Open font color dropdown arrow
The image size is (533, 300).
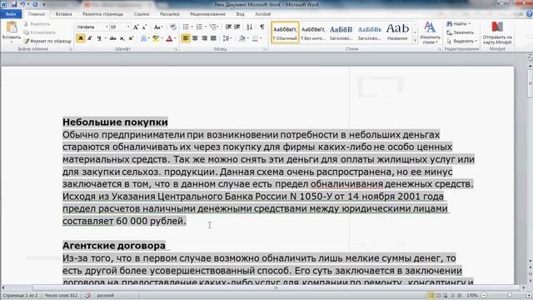(x=176, y=38)
